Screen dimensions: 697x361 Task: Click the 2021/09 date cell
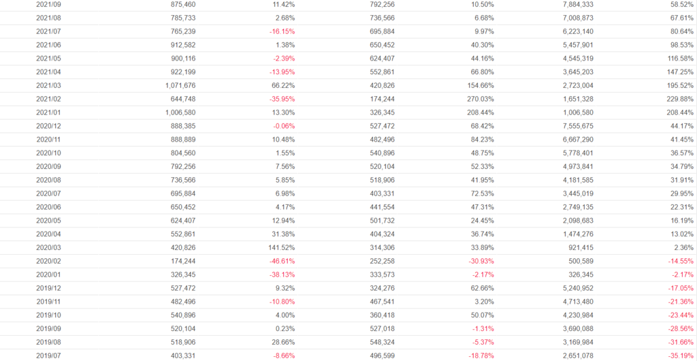(x=48, y=4)
